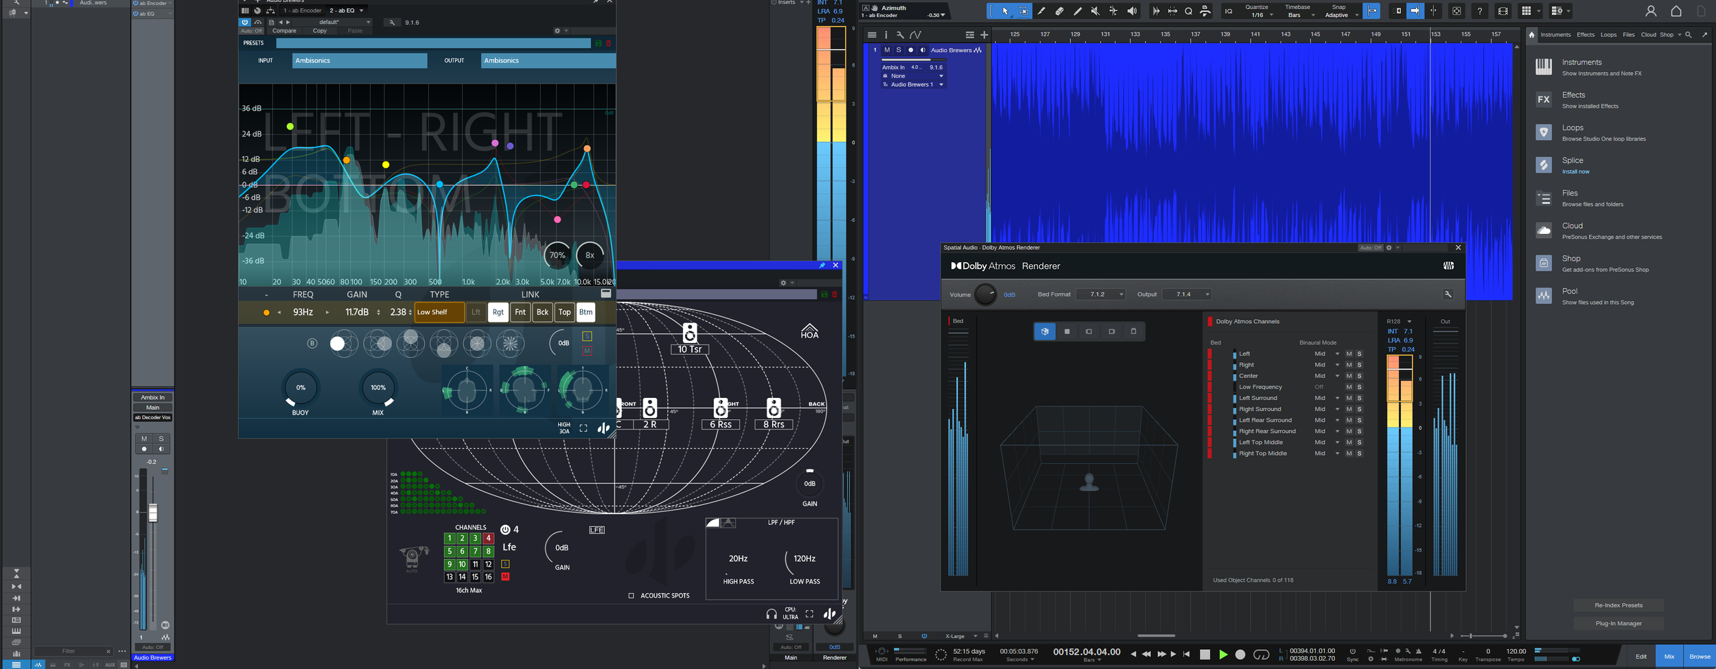This screenshot has width=1716, height=669.
Task: Open Binaural Mode dropdown for Left Surround
Action: (x=1327, y=398)
